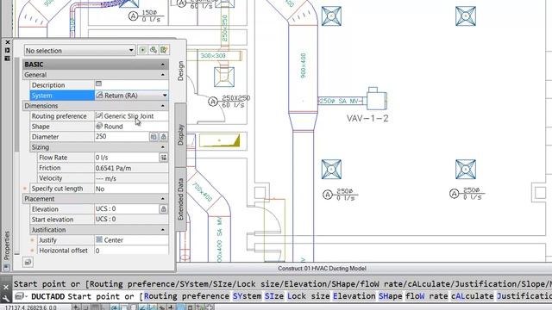Switch to the Design tab

[x=180, y=71]
